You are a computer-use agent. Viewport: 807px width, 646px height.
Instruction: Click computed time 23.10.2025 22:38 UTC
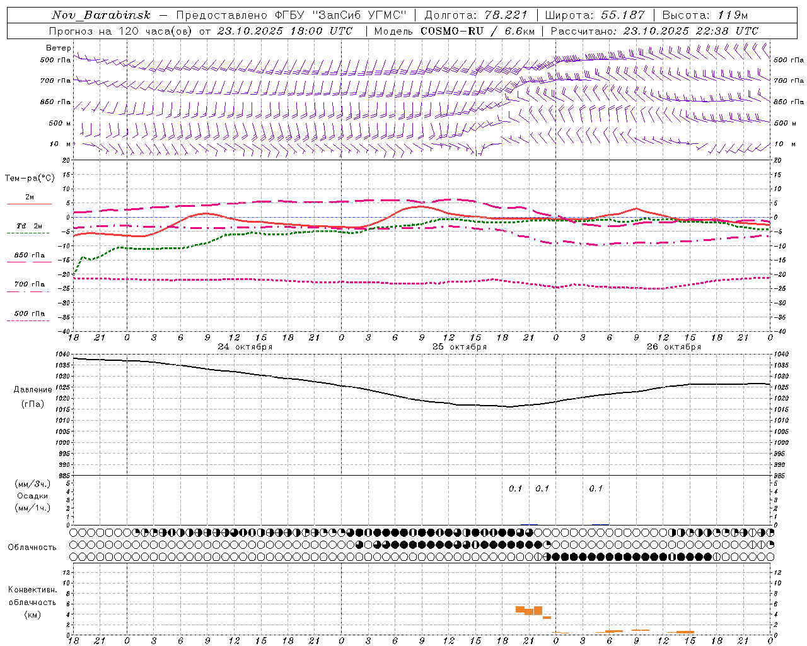690,31
